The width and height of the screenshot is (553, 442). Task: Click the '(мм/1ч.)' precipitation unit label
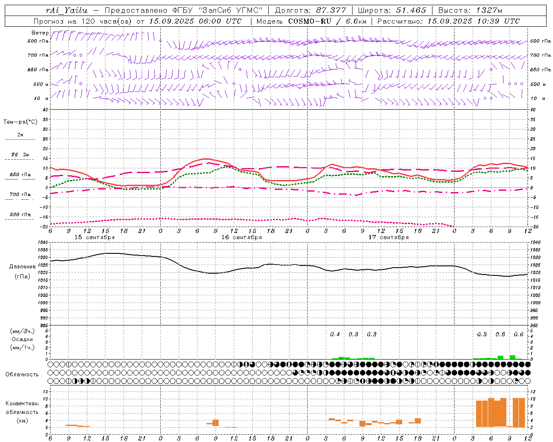[22, 347]
